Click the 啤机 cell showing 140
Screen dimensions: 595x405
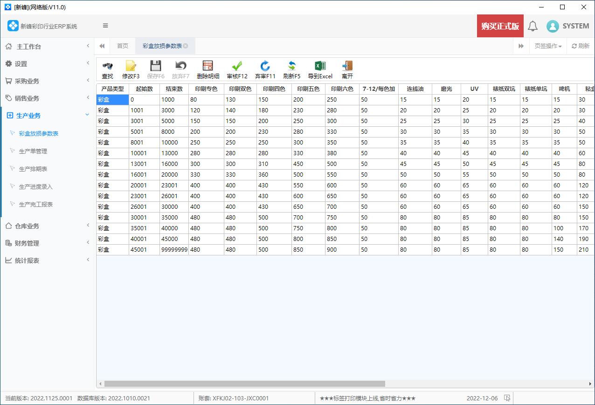click(x=564, y=239)
